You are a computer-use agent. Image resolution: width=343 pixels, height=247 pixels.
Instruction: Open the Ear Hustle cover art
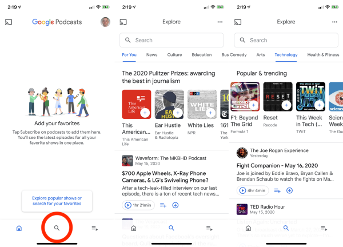point(169,105)
